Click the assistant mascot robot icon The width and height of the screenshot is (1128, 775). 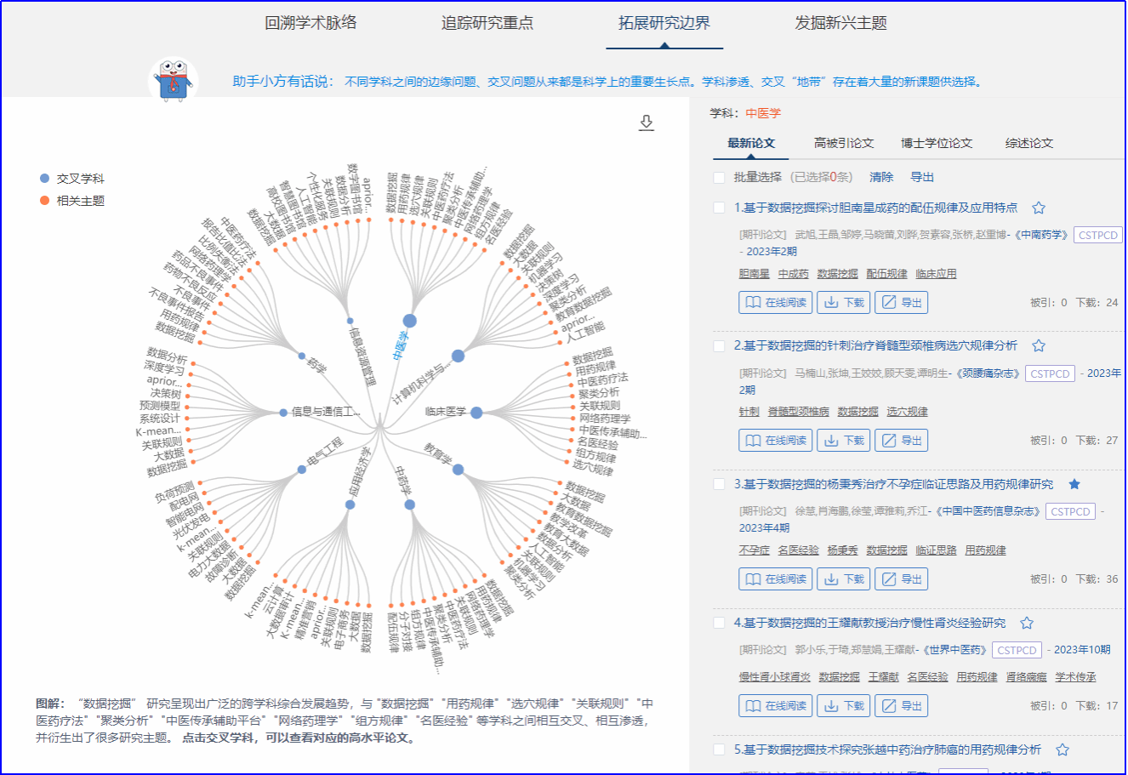pyautogui.click(x=174, y=81)
